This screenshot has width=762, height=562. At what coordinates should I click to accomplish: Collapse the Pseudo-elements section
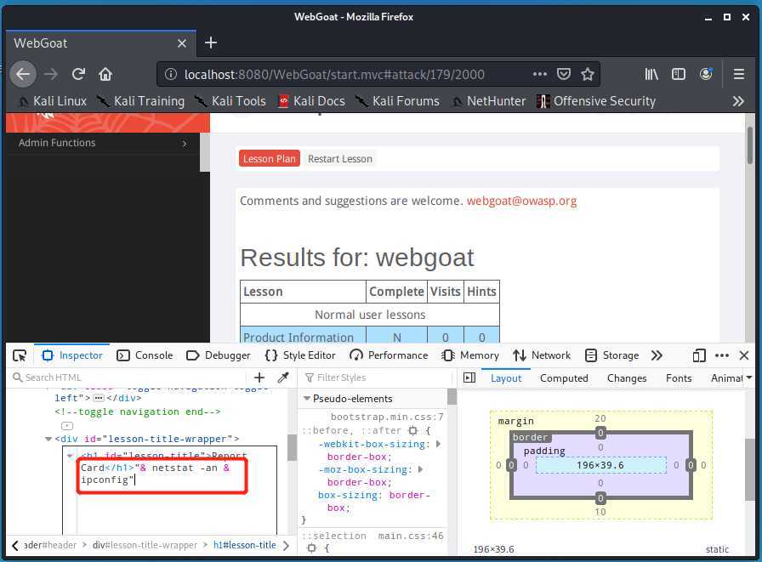[307, 398]
